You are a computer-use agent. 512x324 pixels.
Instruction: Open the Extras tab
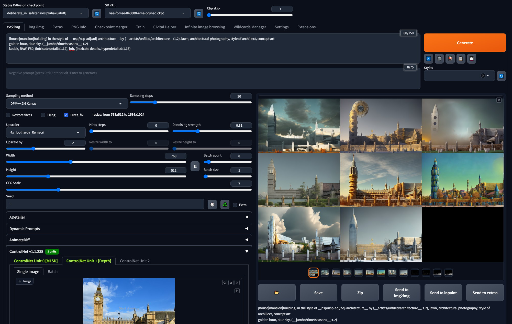click(x=58, y=27)
